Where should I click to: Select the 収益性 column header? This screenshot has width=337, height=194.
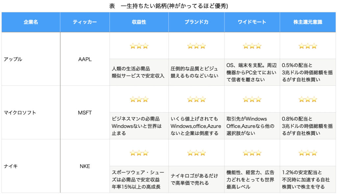(x=139, y=22)
